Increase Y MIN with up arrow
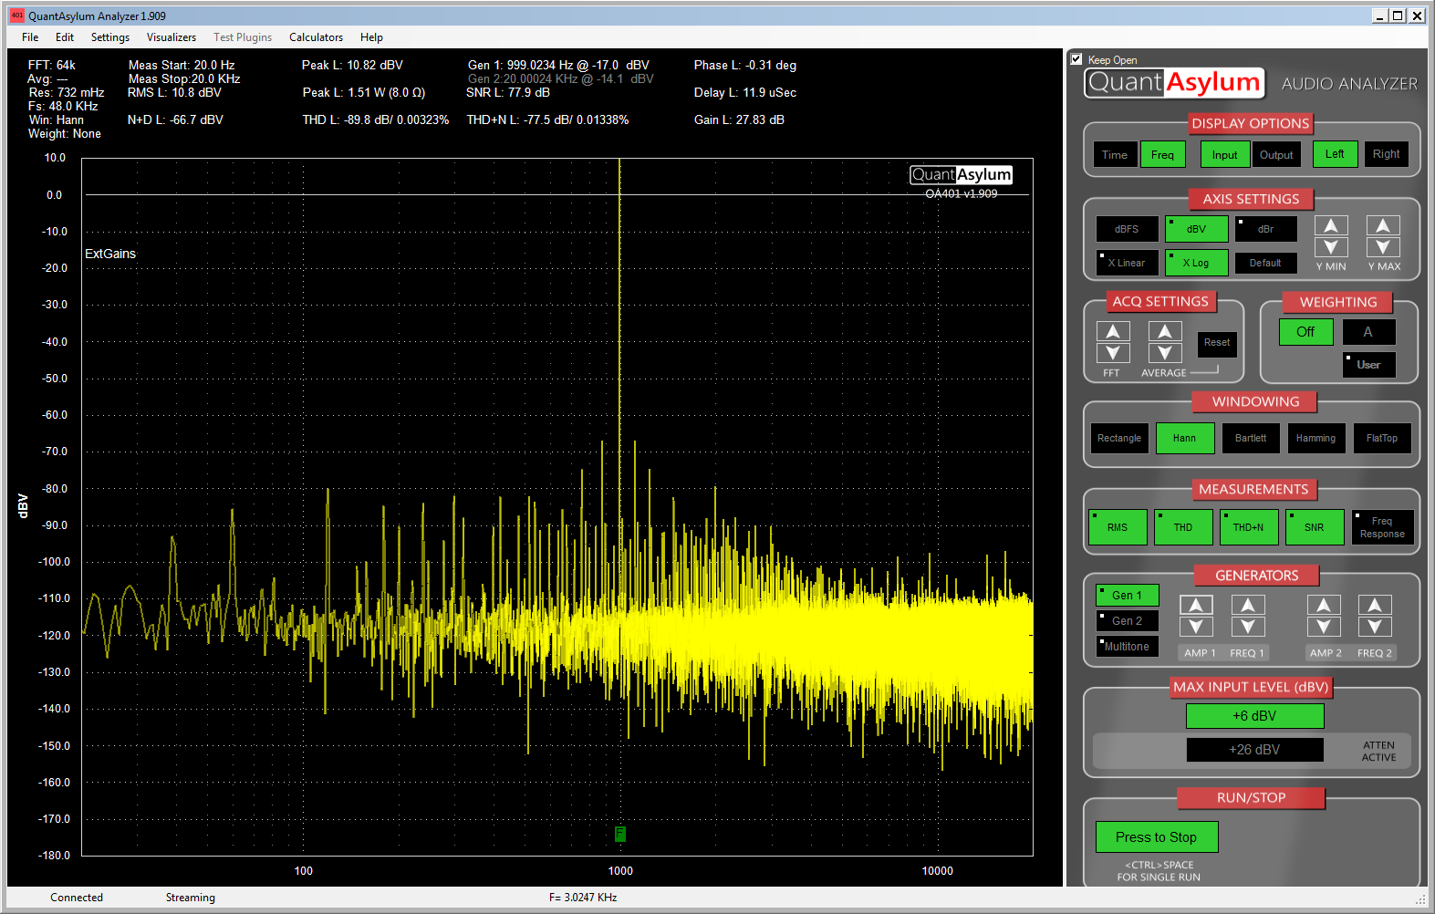 1331,226
